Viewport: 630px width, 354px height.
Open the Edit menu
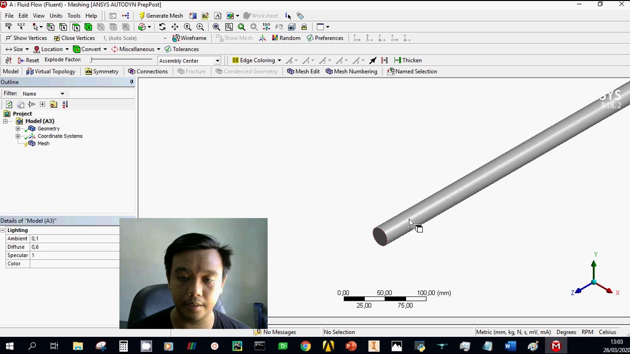click(23, 16)
